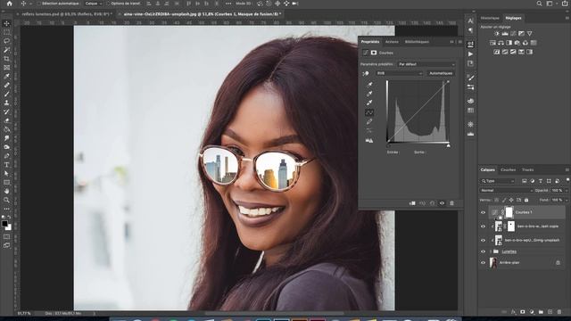
Task: Delete layer with the Calques panel trash icon
Action: click(559, 312)
